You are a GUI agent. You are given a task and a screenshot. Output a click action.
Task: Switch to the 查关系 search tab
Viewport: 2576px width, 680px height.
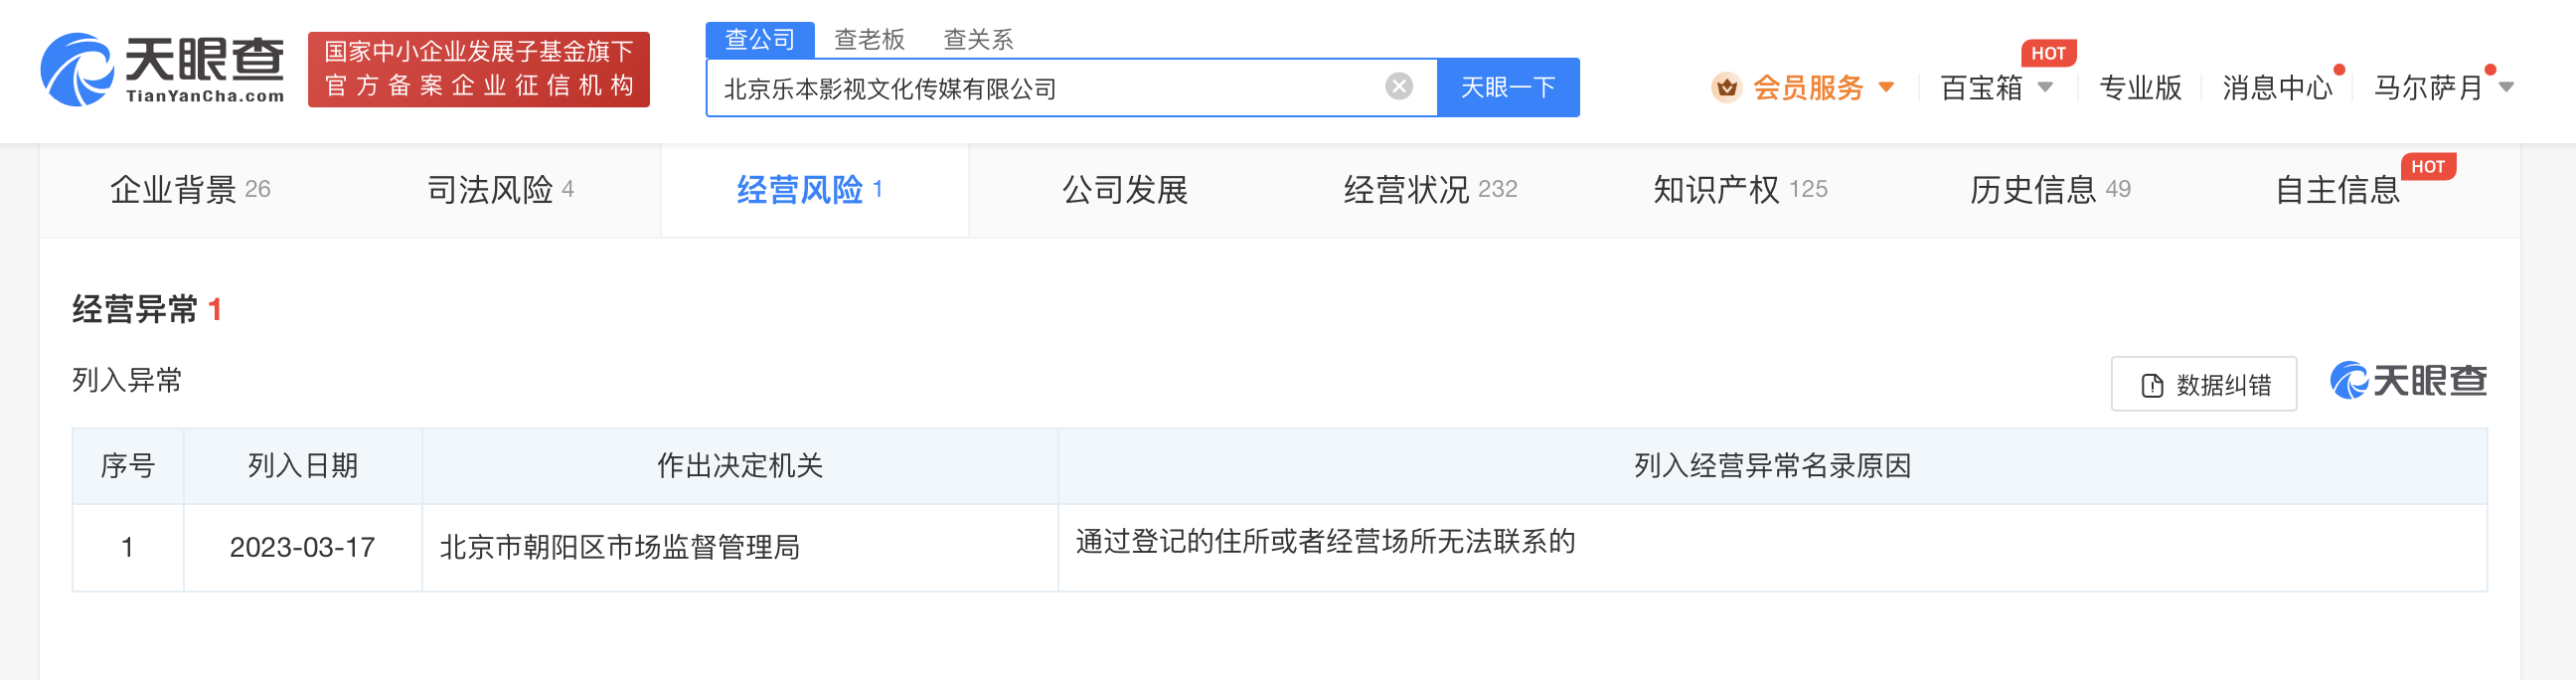pos(978,40)
